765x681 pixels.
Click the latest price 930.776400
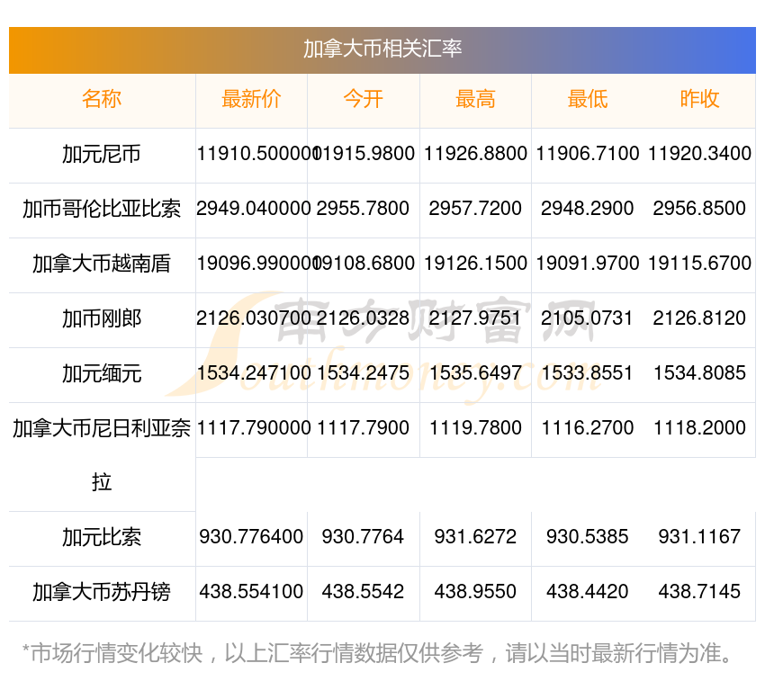[251, 537]
